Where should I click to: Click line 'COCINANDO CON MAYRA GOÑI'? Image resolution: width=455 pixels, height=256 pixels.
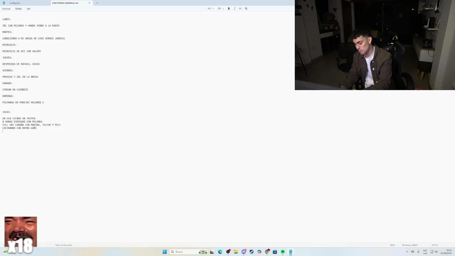[x=20, y=128]
